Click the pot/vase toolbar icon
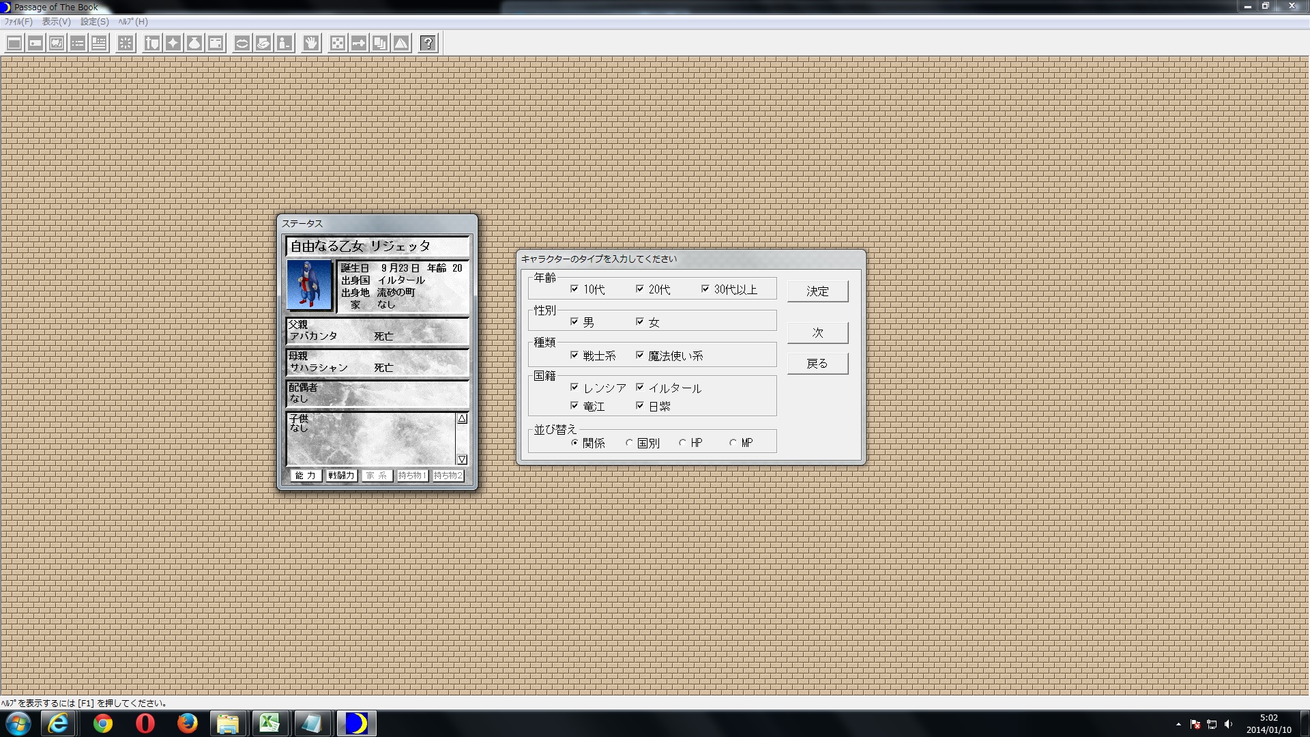The image size is (1310, 737). point(194,44)
